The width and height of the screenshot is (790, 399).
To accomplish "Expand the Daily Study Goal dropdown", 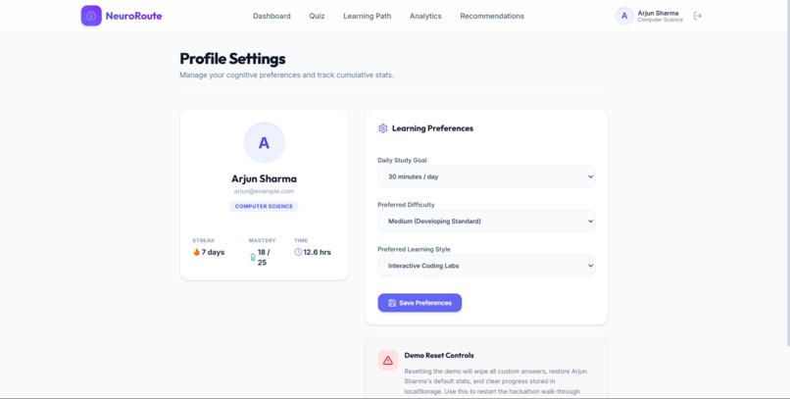I will [x=486, y=176].
